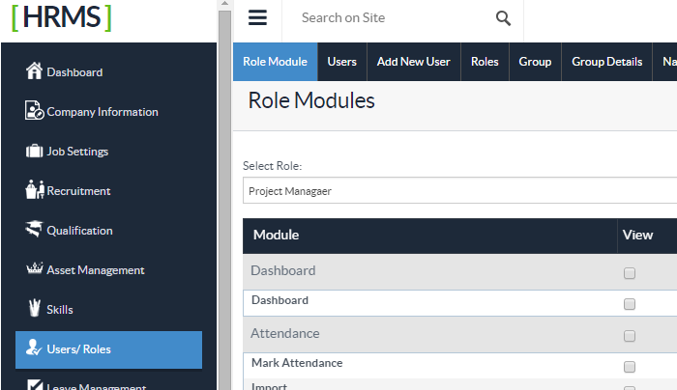
Task: Open the Add New User tab
Action: [414, 62]
